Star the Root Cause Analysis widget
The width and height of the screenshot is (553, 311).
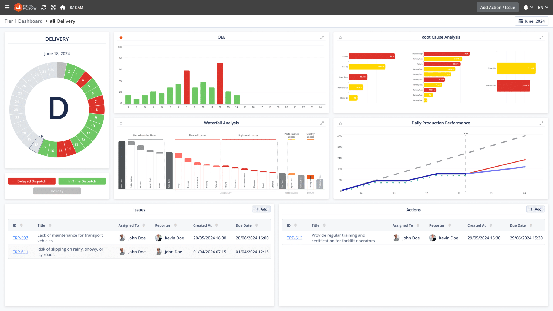pos(340,38)
